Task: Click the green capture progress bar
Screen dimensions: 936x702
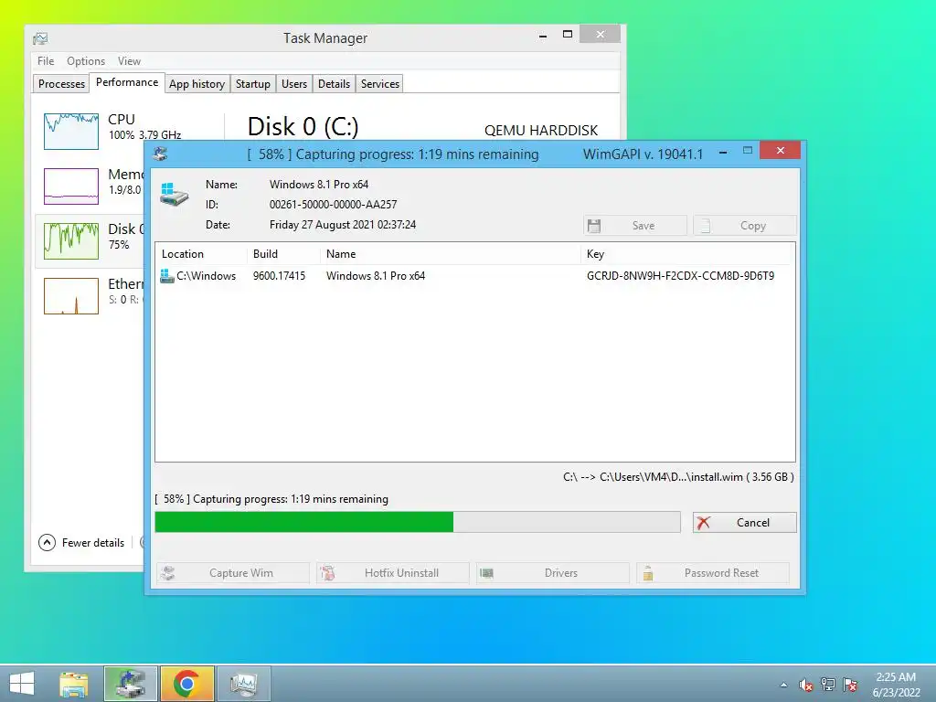Action: [x=417, y=522]
